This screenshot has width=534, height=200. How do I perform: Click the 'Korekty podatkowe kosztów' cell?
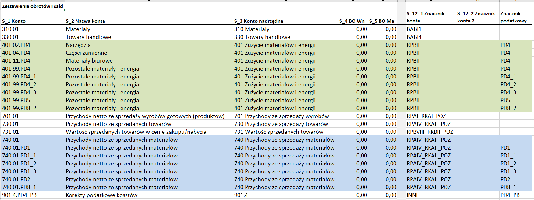pos(149,195)
